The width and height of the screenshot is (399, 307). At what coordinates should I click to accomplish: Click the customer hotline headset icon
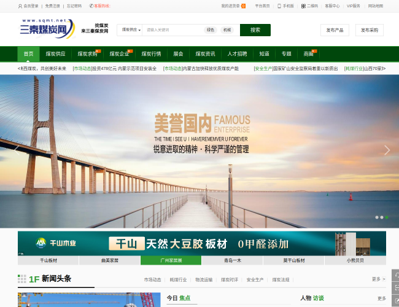(x=91, y=6)
